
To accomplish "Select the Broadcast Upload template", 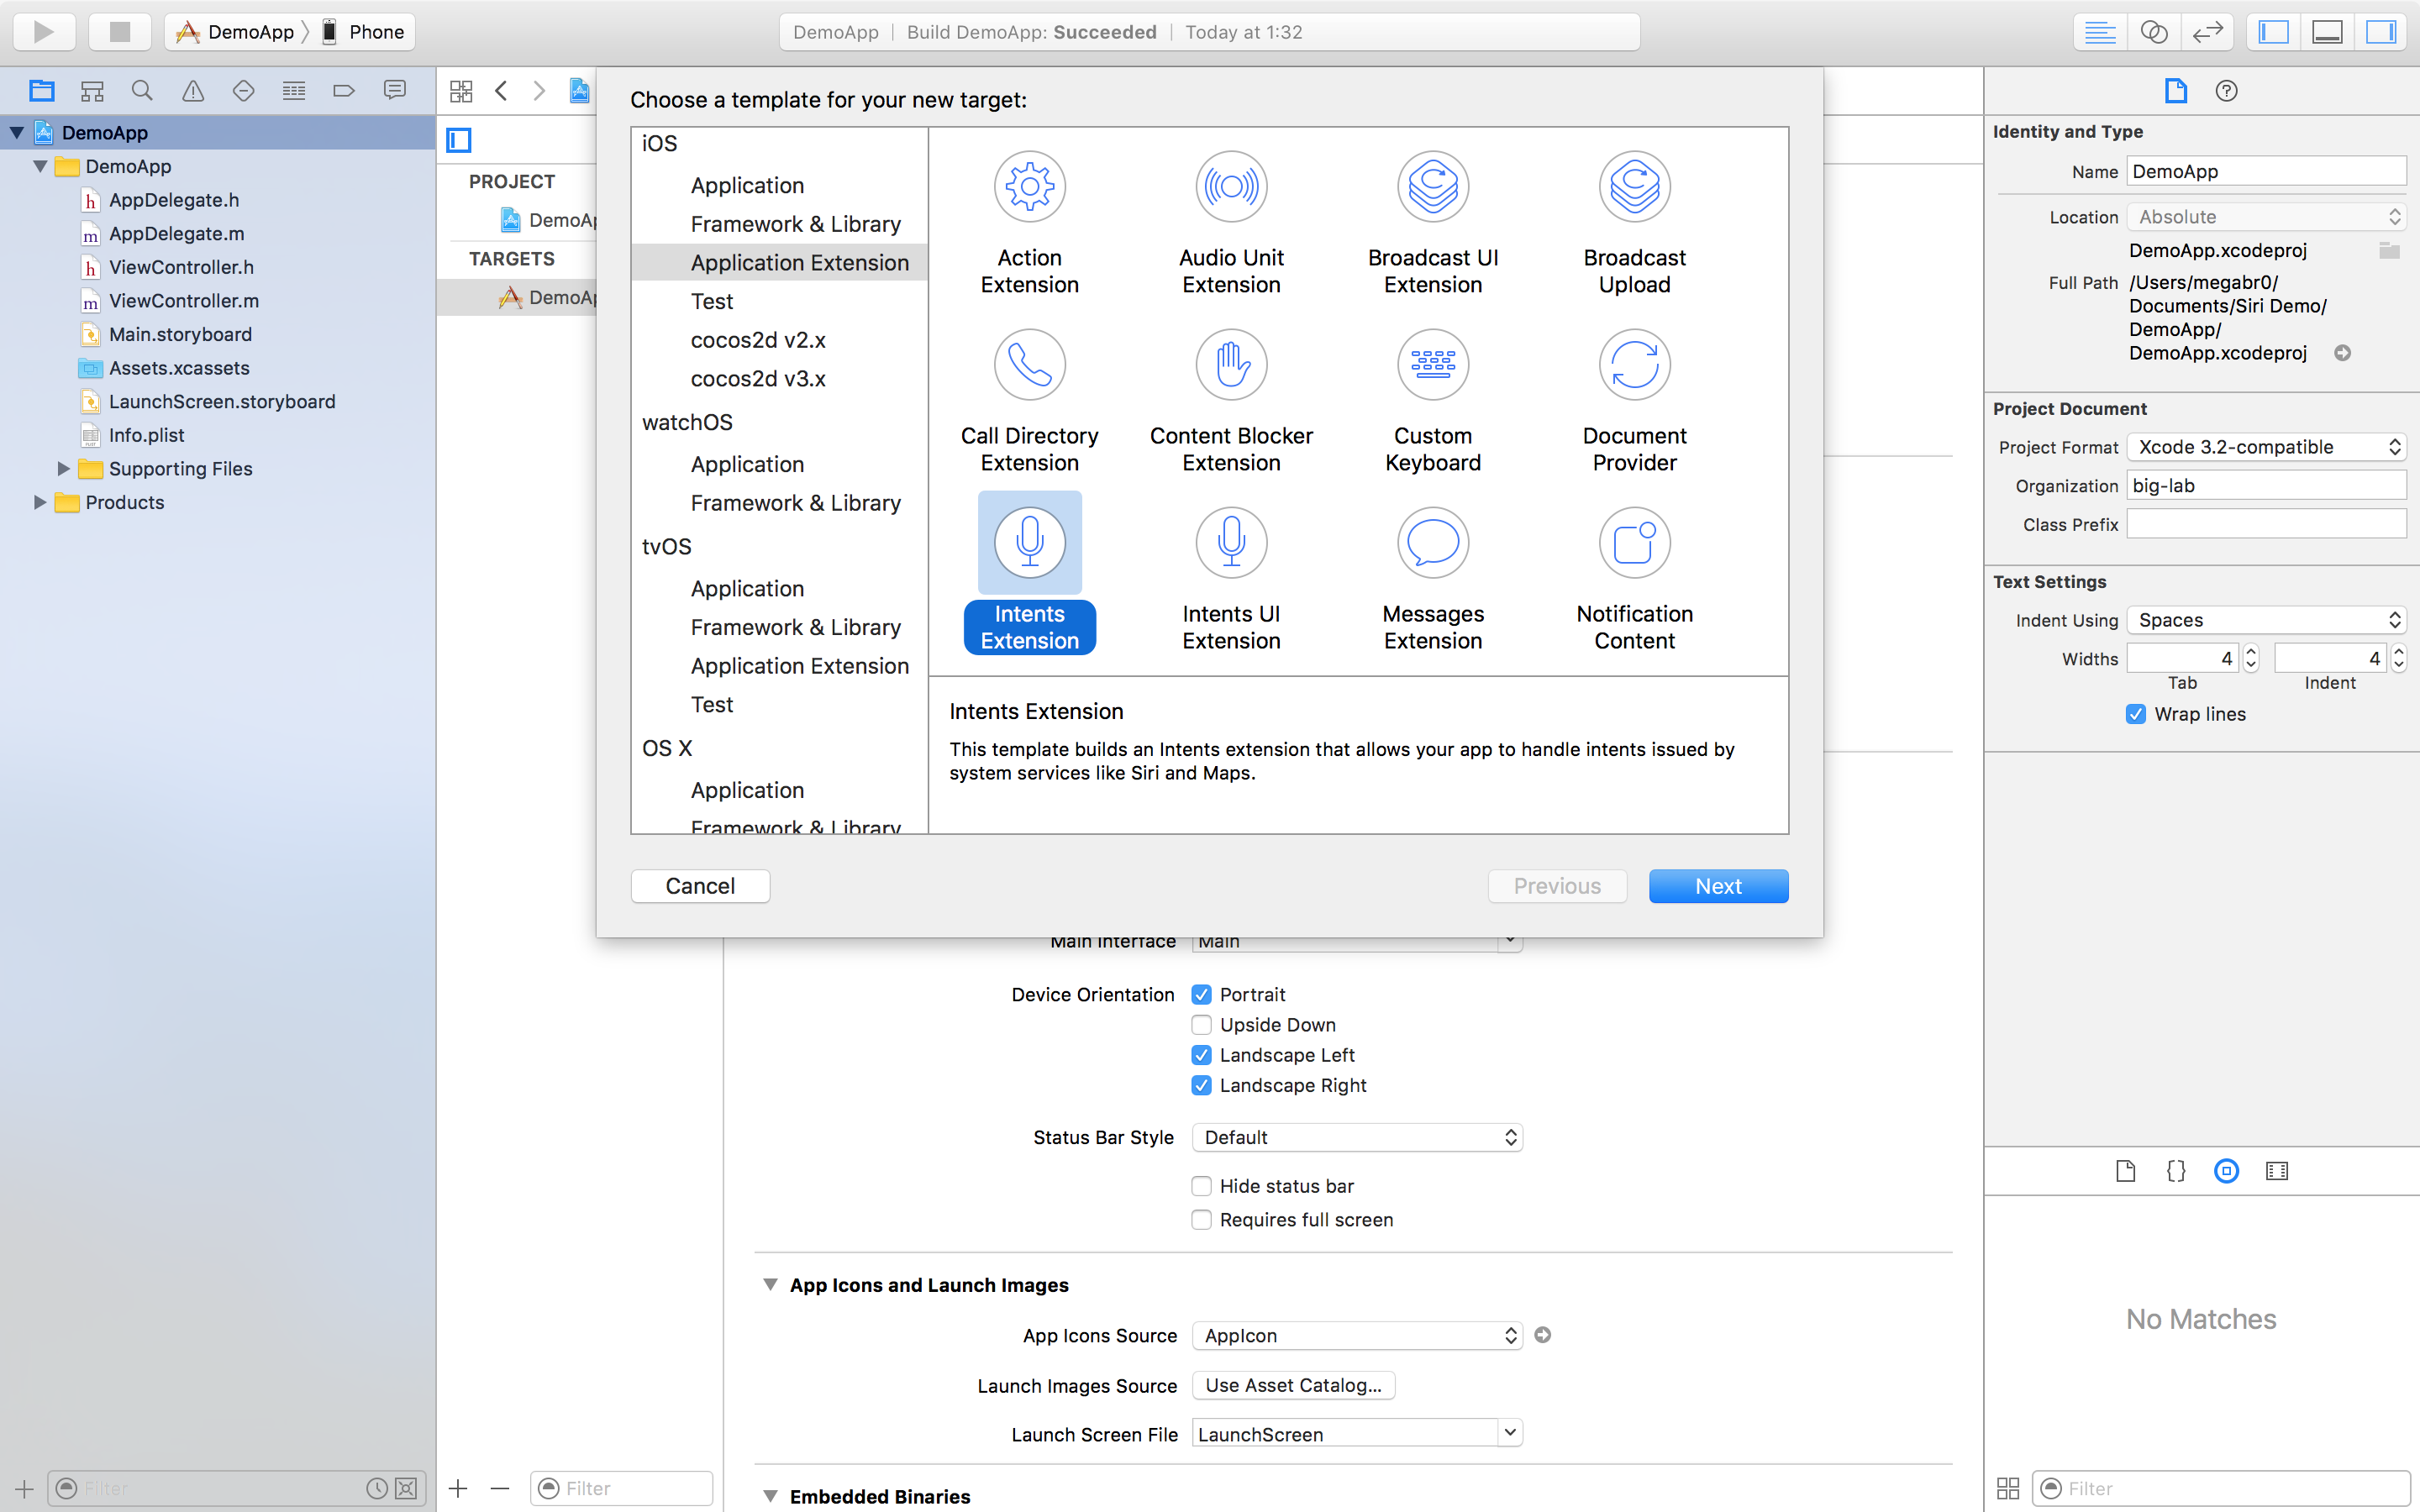I will (1634, 223).
